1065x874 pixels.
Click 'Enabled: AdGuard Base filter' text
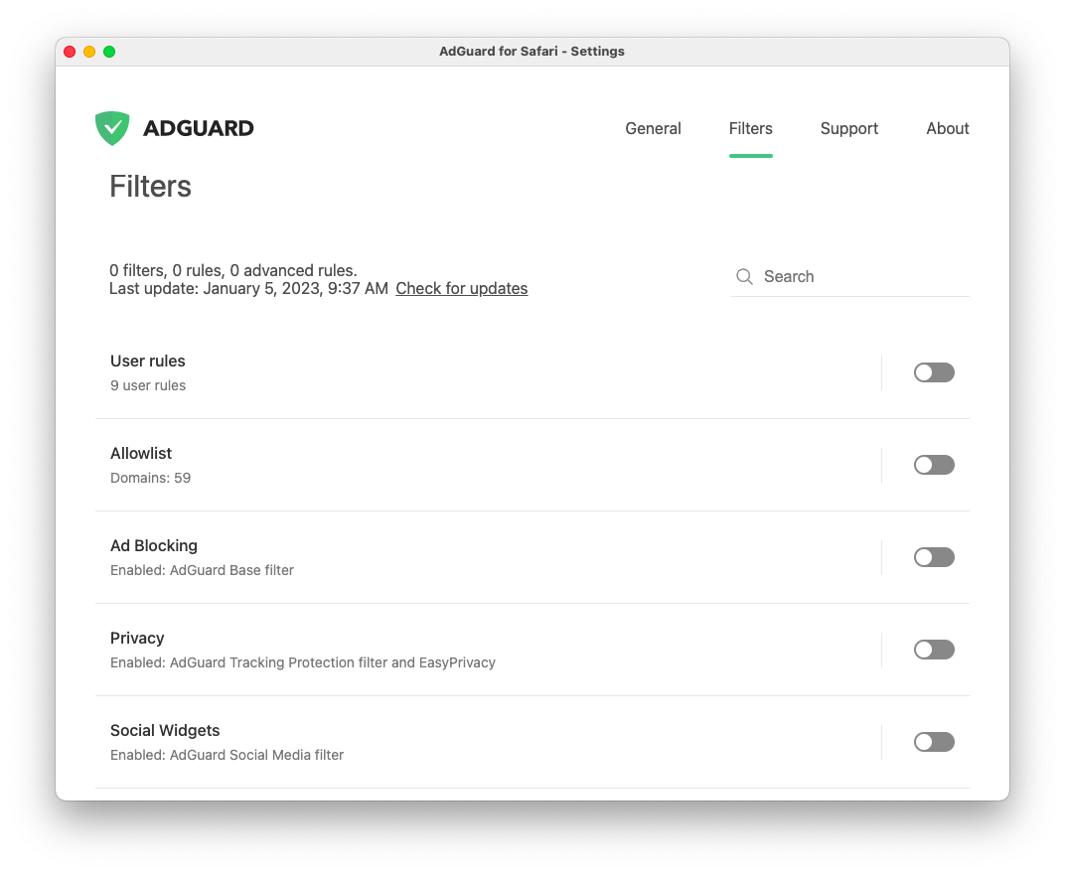pyautogui.click(x=203, y=570)
